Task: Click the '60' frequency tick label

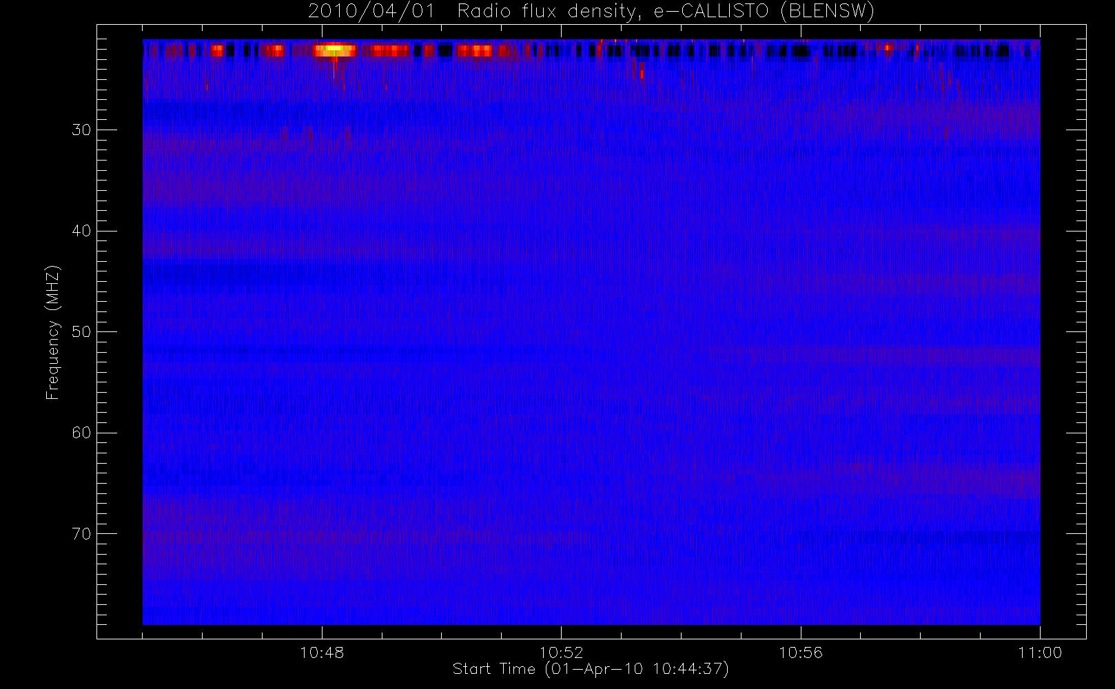Action: pos(81,433)
